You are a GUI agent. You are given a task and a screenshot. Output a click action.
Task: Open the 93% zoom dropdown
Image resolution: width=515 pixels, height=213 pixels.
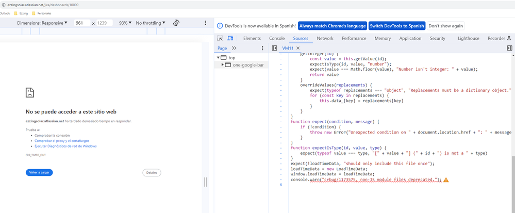125,23
